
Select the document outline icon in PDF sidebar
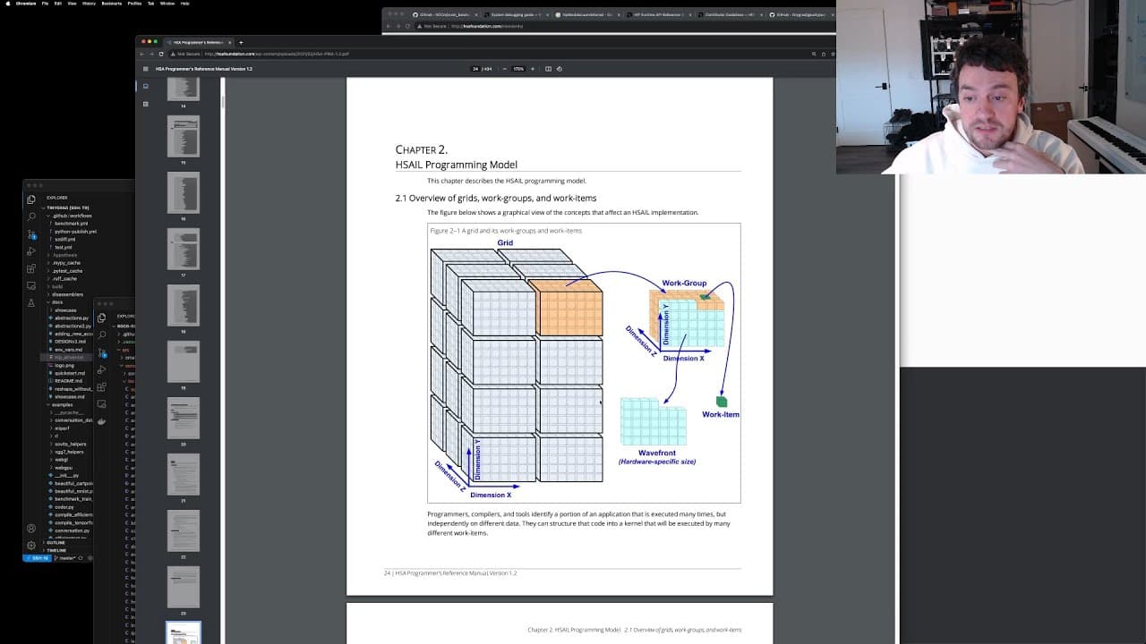click(145, 104)
